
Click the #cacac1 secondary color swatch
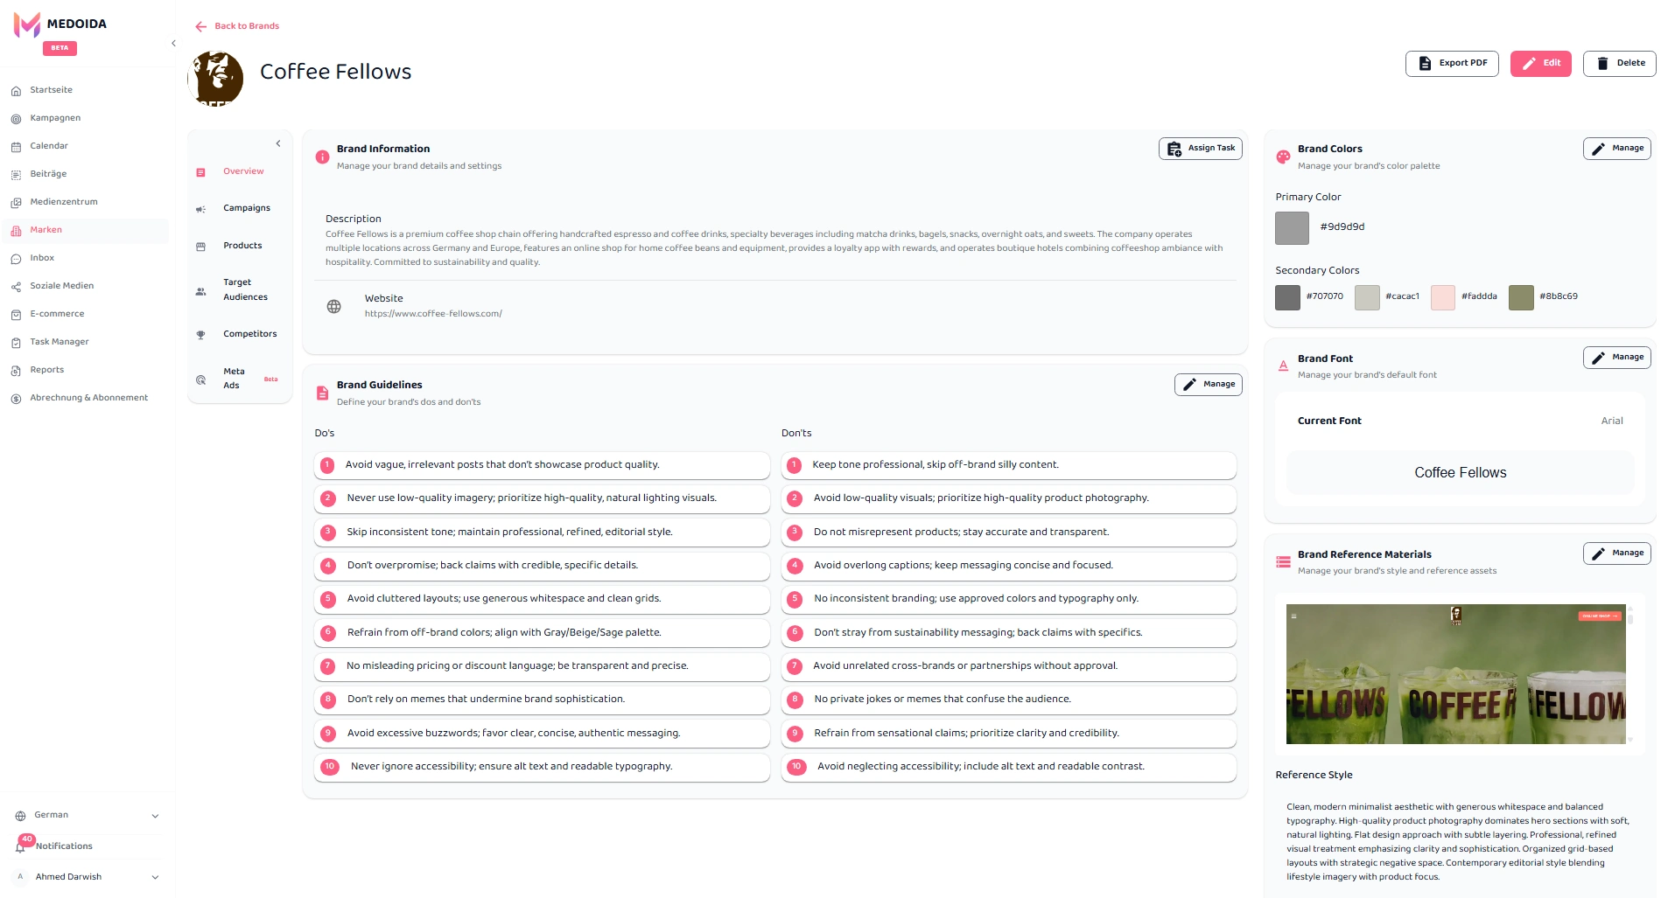pyautogui.click(x=1367, y=297)
